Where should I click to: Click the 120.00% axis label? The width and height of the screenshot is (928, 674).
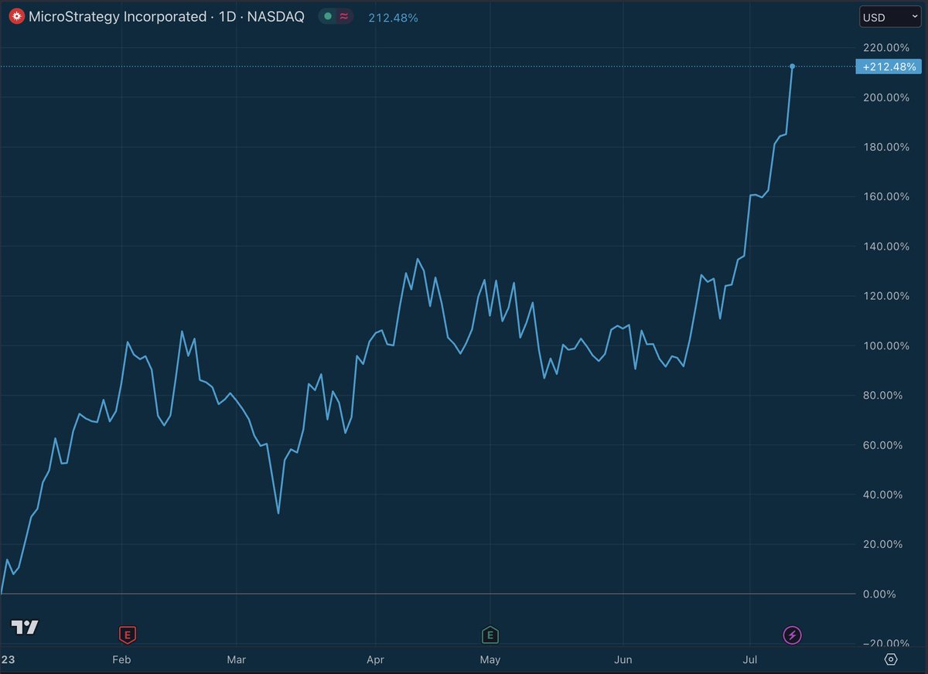tap(886, 296)
